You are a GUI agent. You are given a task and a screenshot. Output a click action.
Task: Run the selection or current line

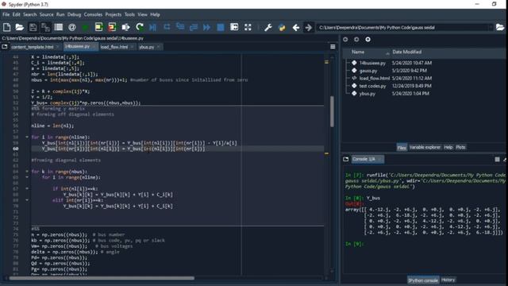(x=125, y=28)
